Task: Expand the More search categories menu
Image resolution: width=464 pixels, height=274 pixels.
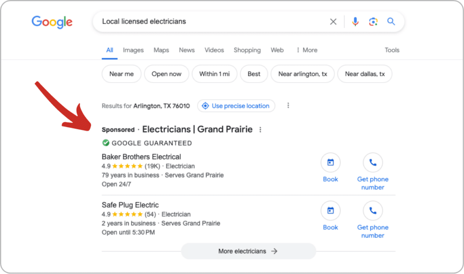Action: (x=307, y=50)
